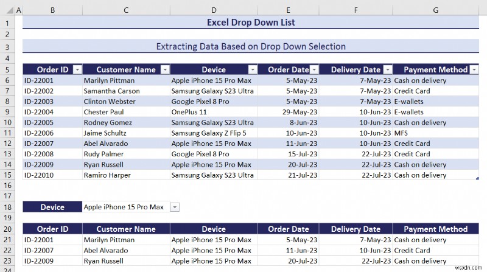
Task: Select the 'Jaime Schultz' cell
Action: coord(126,133)
